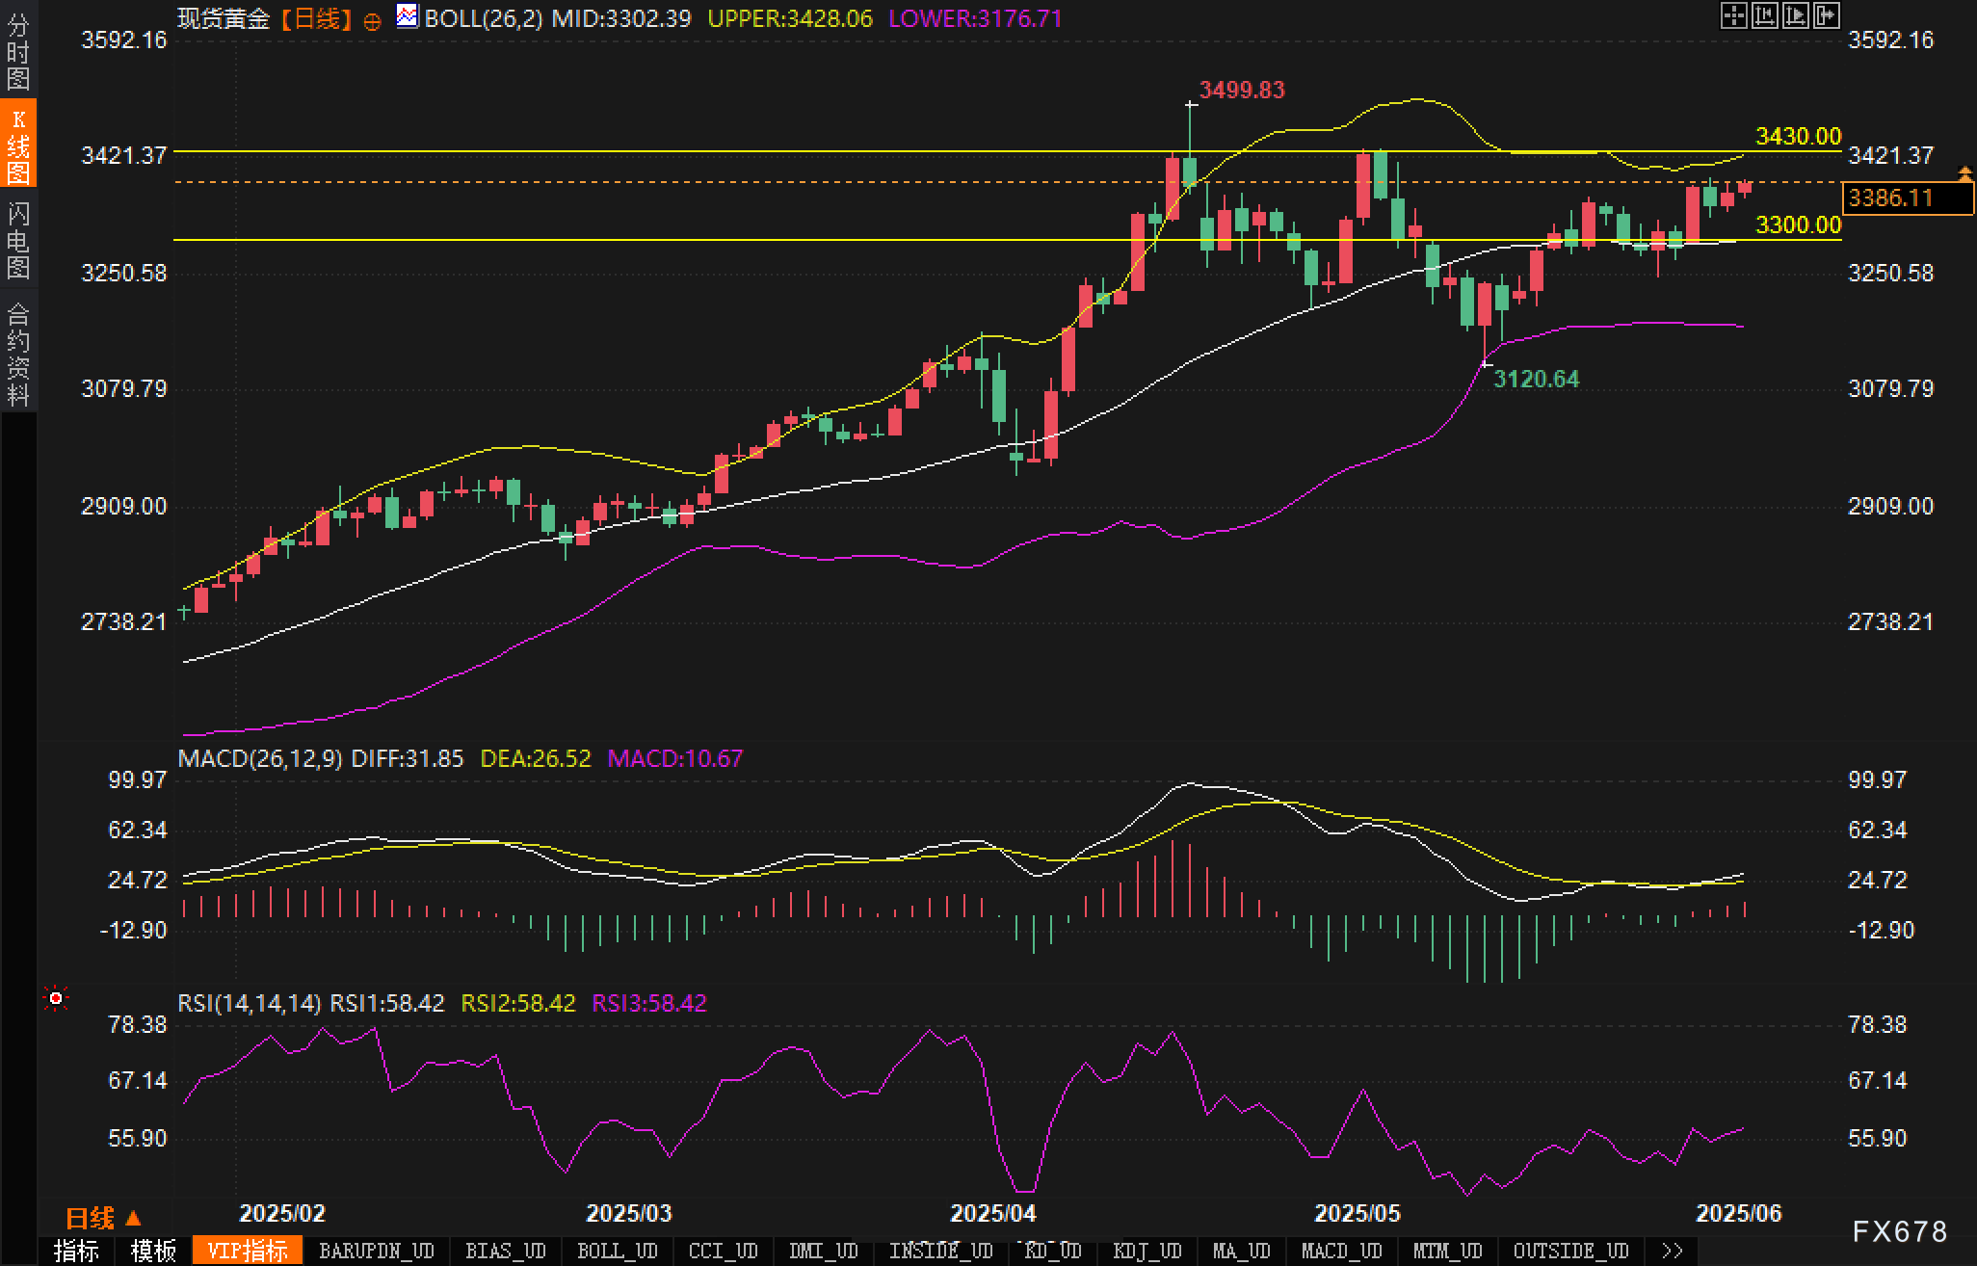Switch to 分时图 view in sidebar
Screen dimensions: 1977x1266
pyautogui.click(x=18, y=52)
